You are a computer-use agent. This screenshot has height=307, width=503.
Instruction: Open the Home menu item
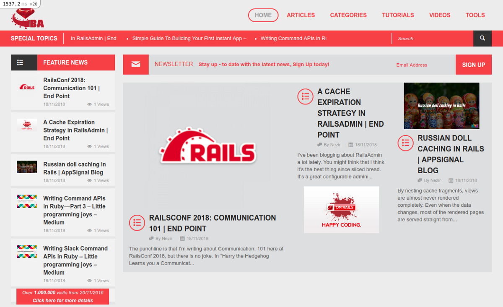coord(263,15)
